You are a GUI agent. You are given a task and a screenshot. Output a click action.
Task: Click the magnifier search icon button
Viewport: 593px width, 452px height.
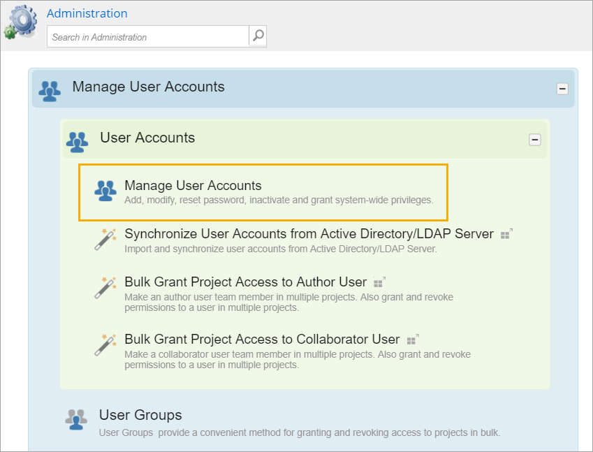coord(258,36)
